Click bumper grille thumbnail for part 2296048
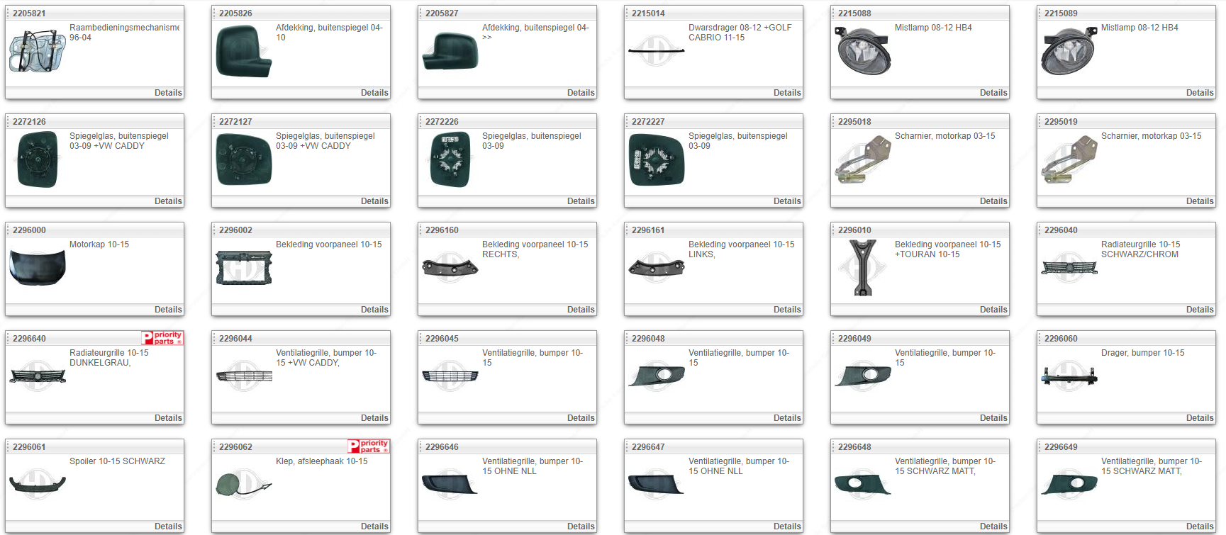This screenshot has width=1226, height=535. coord(656,376)
